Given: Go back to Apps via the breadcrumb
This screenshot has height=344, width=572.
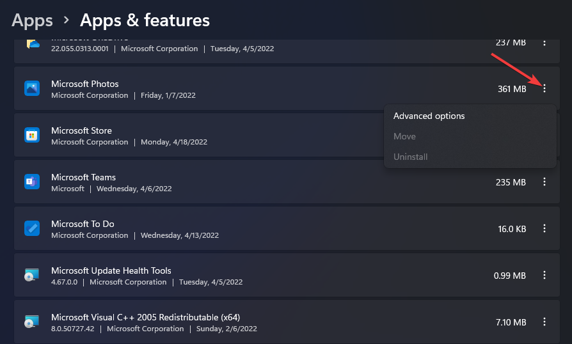Looking at the screenshot, I should (32, 20).
